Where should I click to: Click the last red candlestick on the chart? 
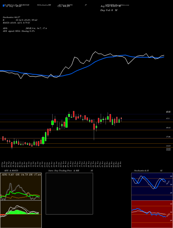click(121, 118)
